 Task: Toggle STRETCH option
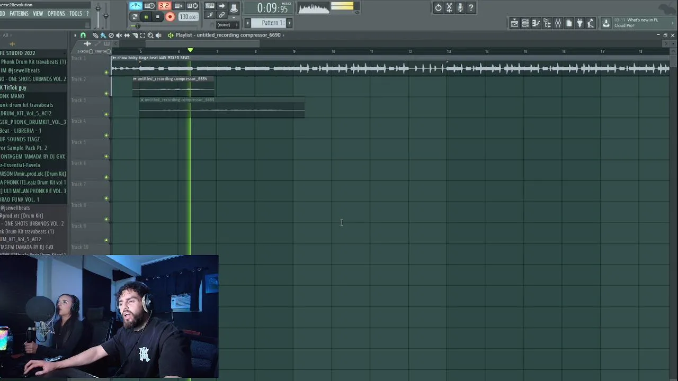point(109,51)
